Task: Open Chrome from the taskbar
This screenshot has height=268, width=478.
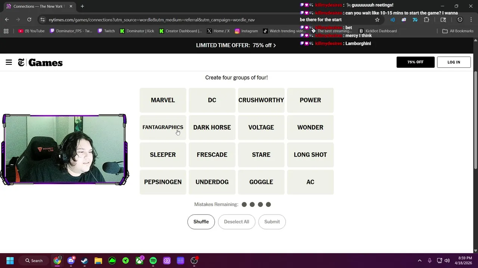Action: (x=57, y=261)
